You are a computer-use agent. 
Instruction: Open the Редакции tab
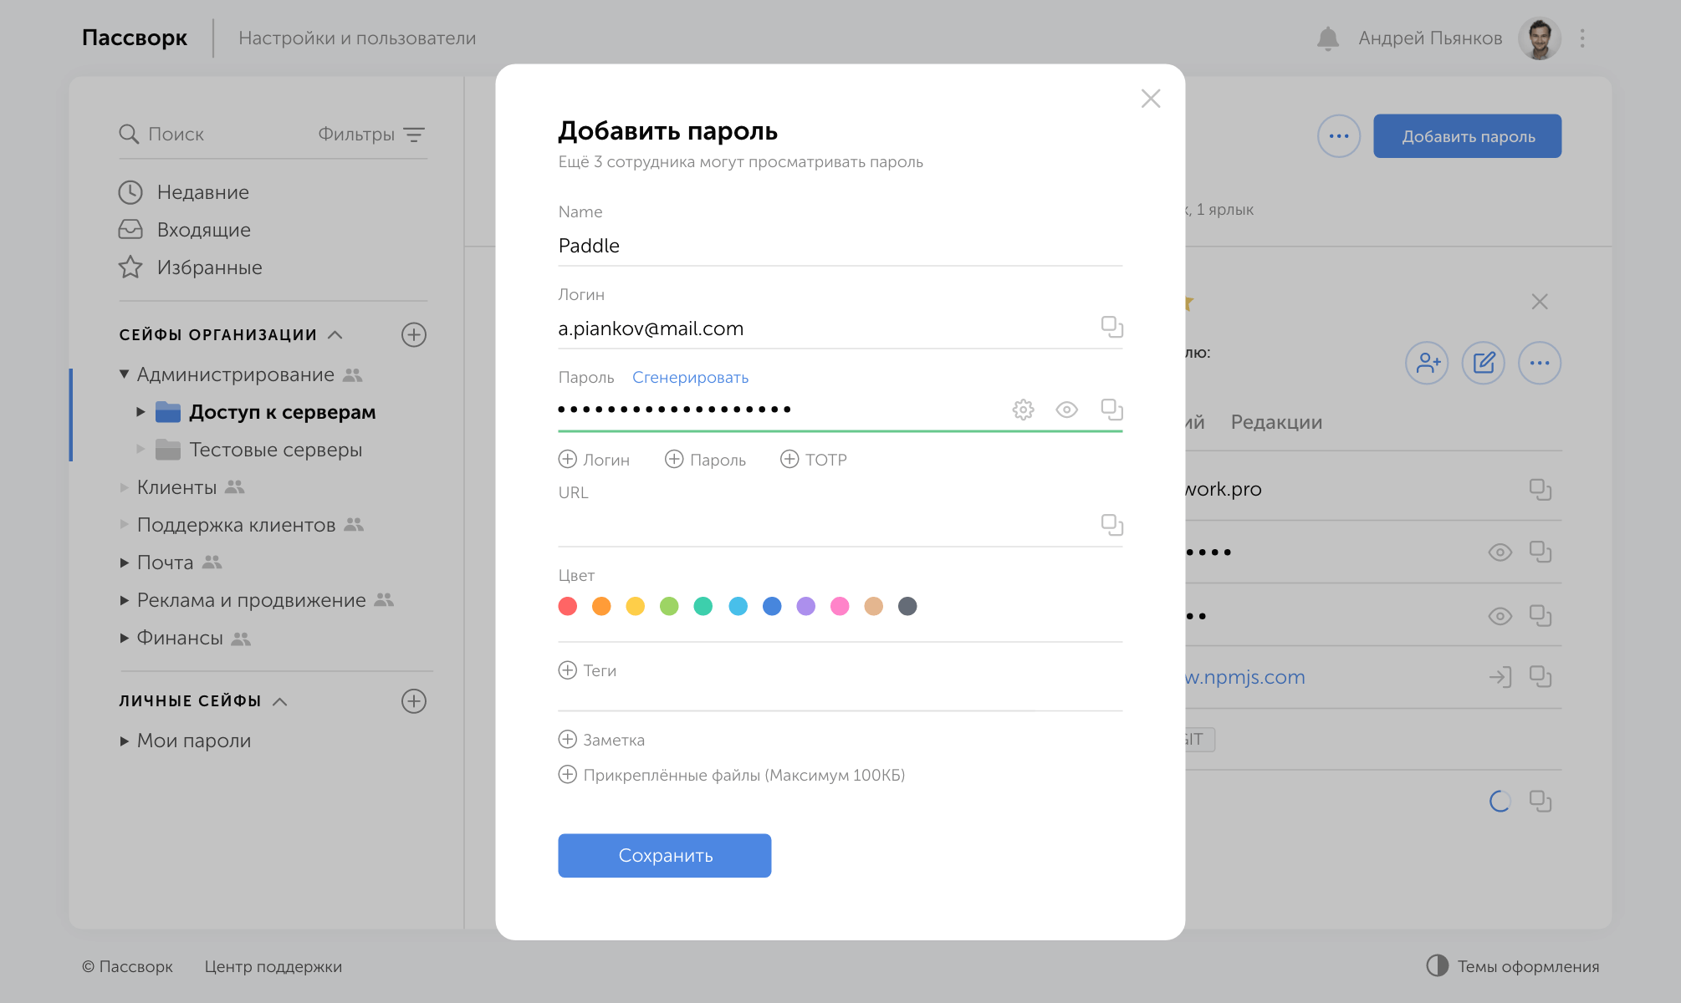[x=1276, y=422]
